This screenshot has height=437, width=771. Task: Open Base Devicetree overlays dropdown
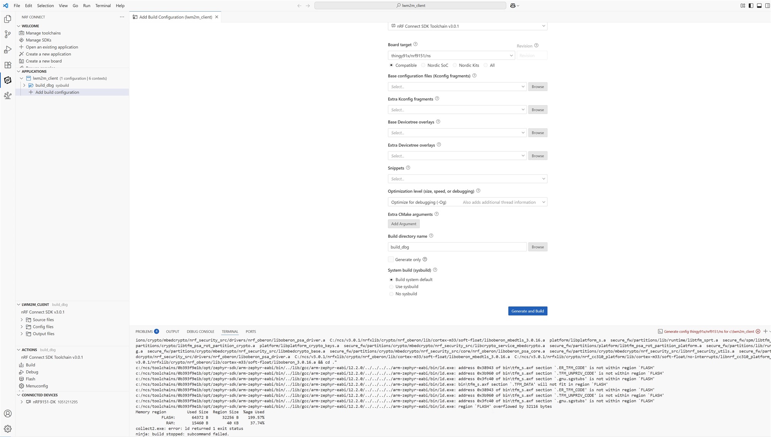click(457, 133)
